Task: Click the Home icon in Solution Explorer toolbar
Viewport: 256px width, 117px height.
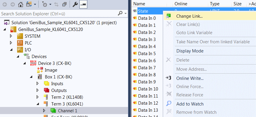Action: point(21,5)
